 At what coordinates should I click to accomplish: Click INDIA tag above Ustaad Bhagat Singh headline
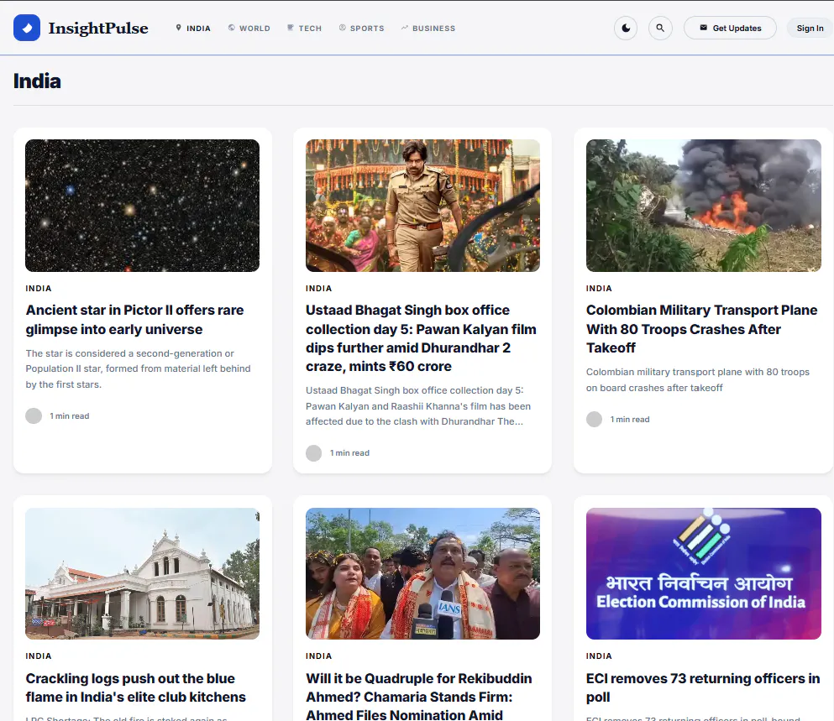point(318,288)
